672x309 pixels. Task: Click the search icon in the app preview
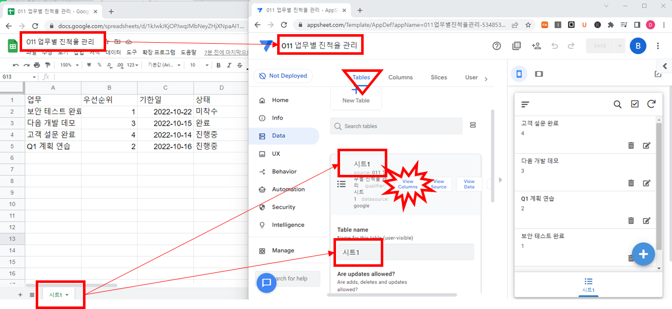pyautogui.click(x=618, y=105)
